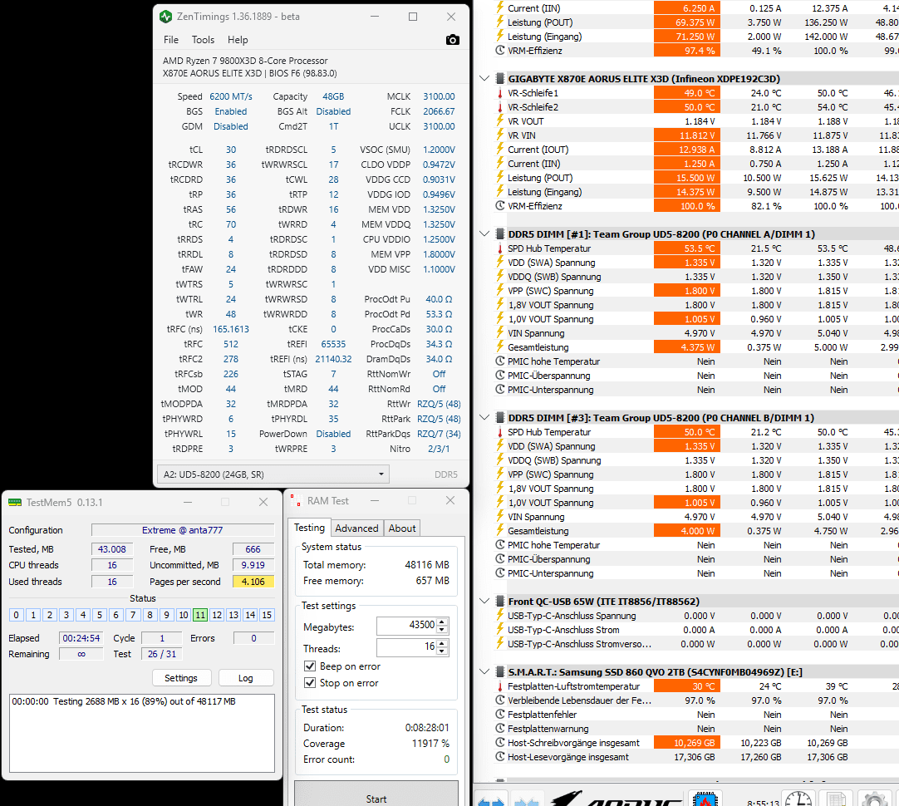899x806 pixels.
Task: Open the A2: UD5-8200 DIMM dropdown
Action: (x=273, y=474)
